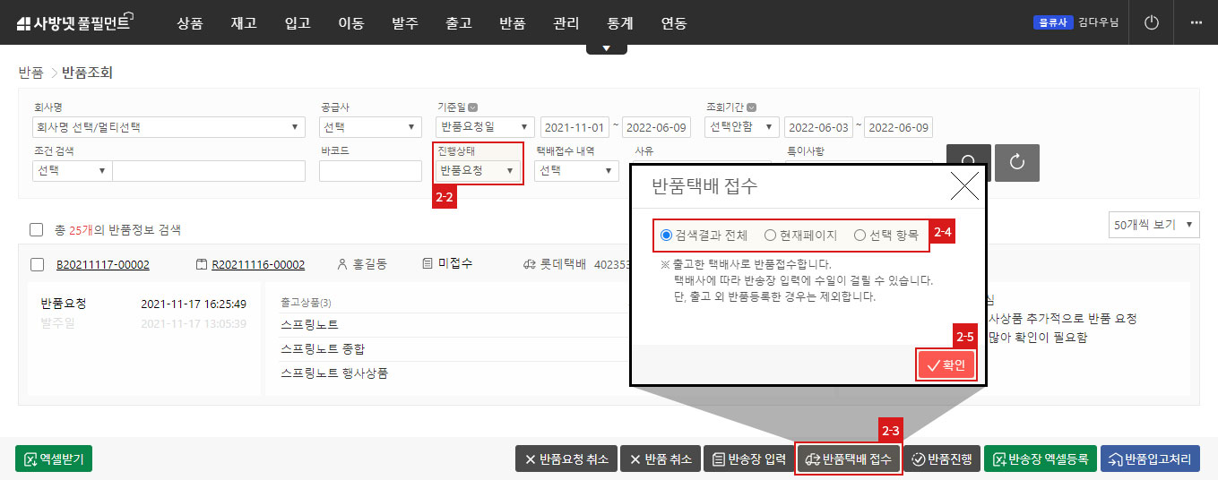Open the 회사명 선택/멀티선택 dropdown
Image resolution: width=1218 pixels, height=480 pixels.
(168, 127)
